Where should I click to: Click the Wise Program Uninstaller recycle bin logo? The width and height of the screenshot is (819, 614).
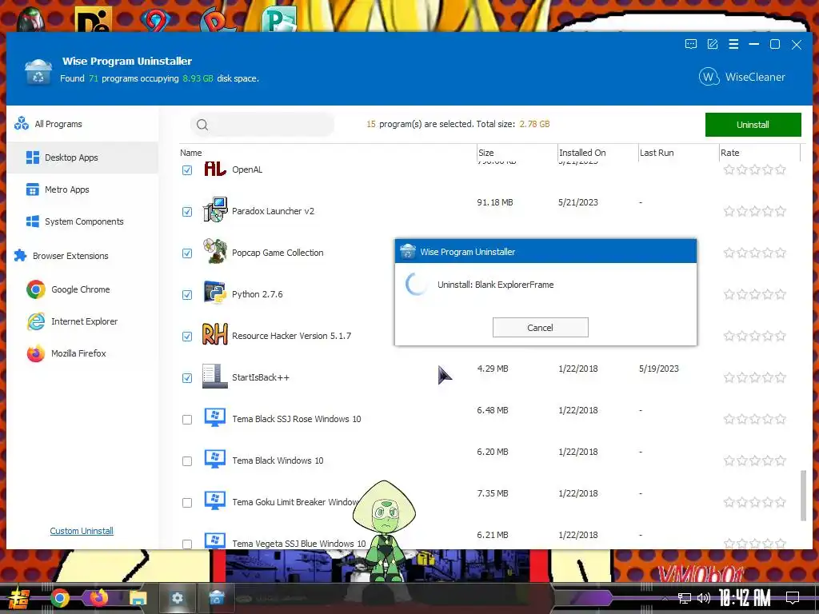38,72
